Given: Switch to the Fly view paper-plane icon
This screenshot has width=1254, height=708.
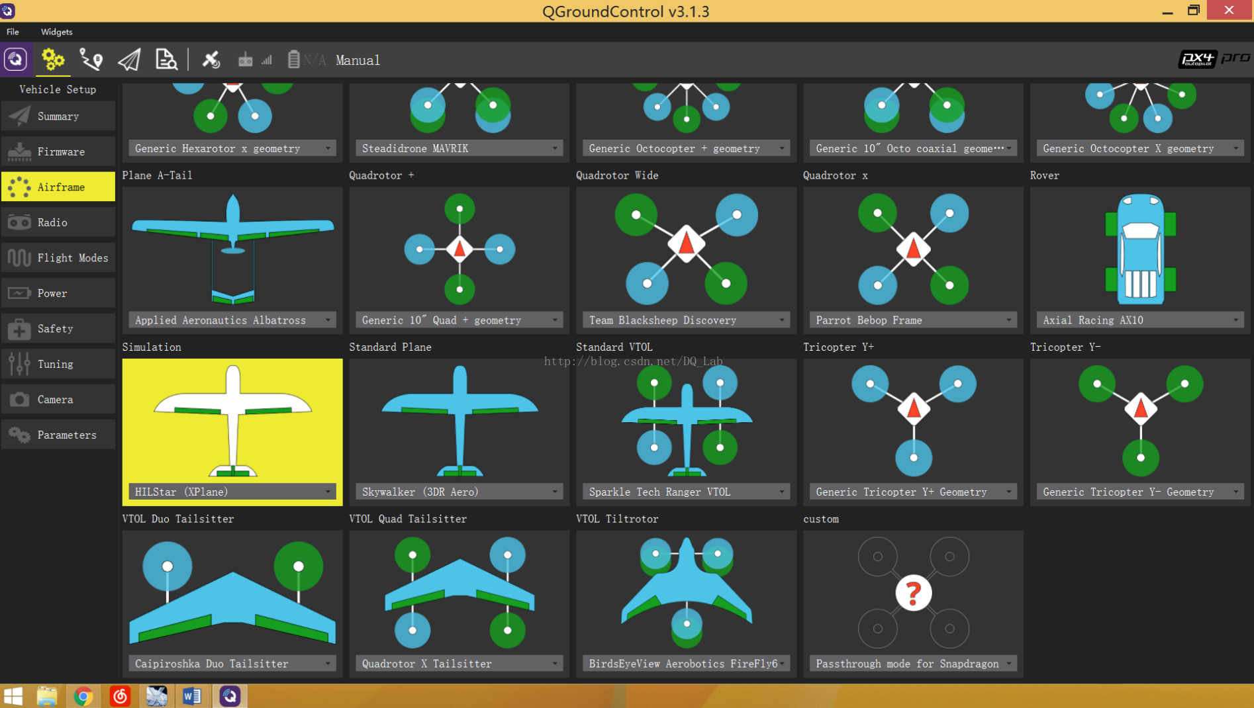Looking at the screenshot, I should click(x=129, y=60).
